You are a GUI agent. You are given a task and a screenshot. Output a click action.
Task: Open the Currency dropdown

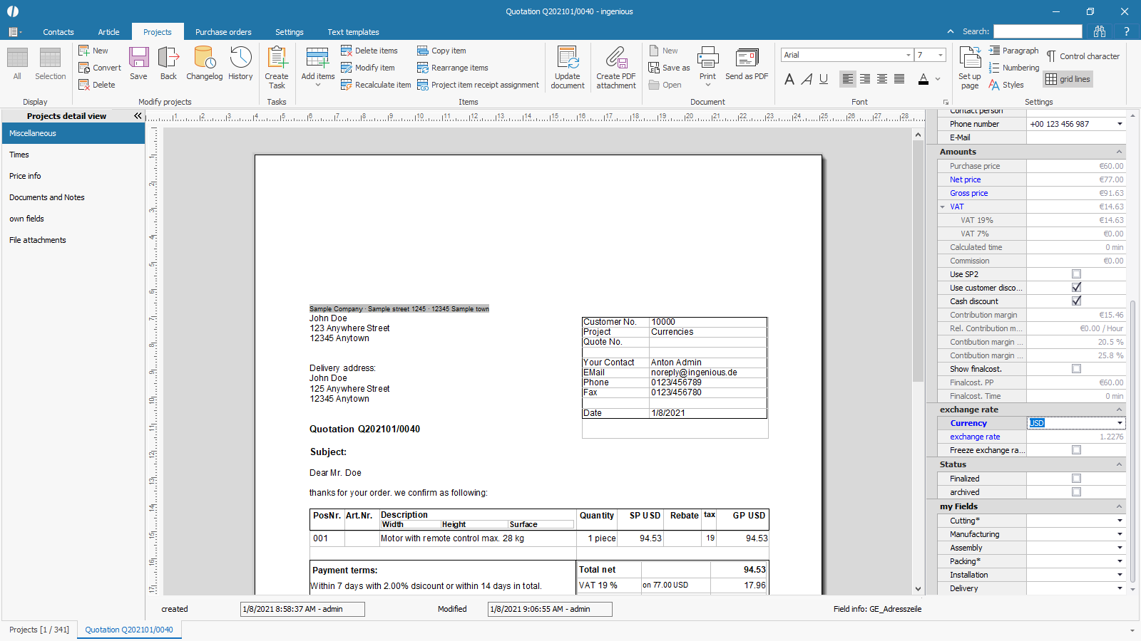(x=1120, y=423)
